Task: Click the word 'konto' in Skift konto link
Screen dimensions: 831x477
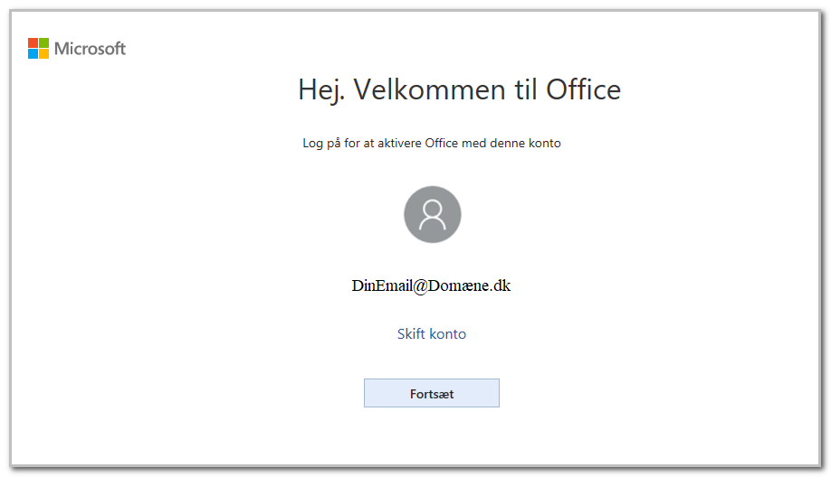Action: (x=448, y=333)
